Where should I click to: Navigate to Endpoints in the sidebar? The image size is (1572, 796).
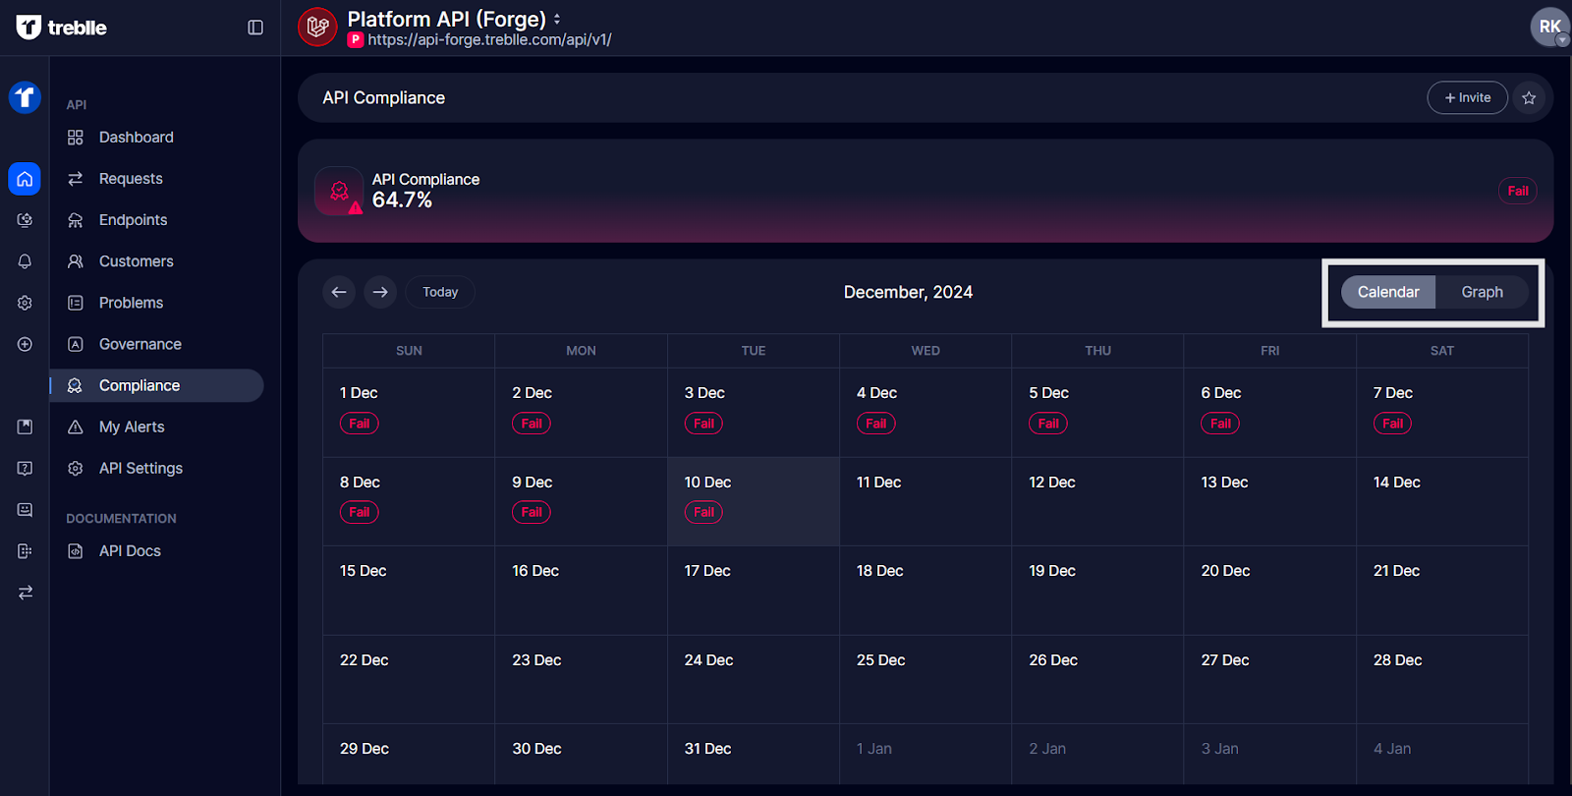133,220
